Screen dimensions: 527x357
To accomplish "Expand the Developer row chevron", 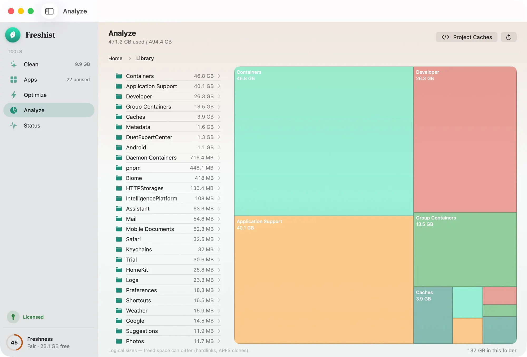I will click(219, 96).
